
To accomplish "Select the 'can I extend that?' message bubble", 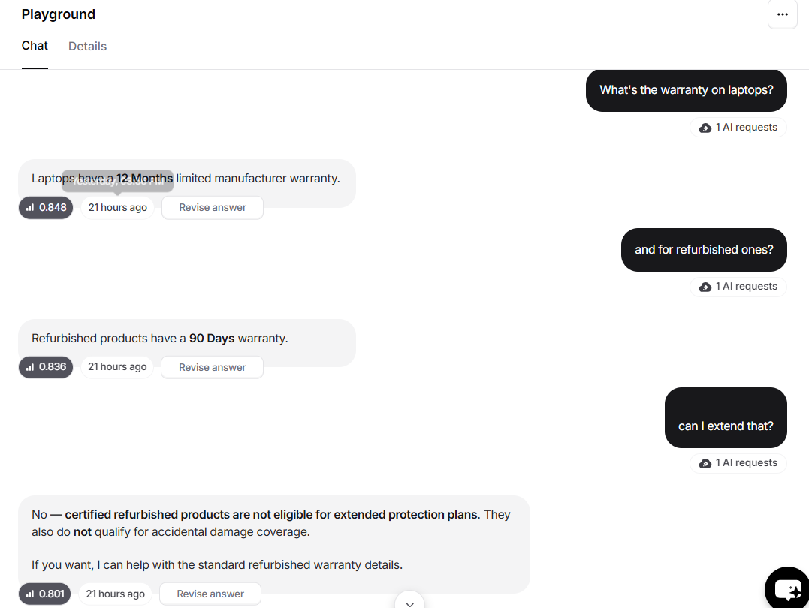I will tap(726, 417).
